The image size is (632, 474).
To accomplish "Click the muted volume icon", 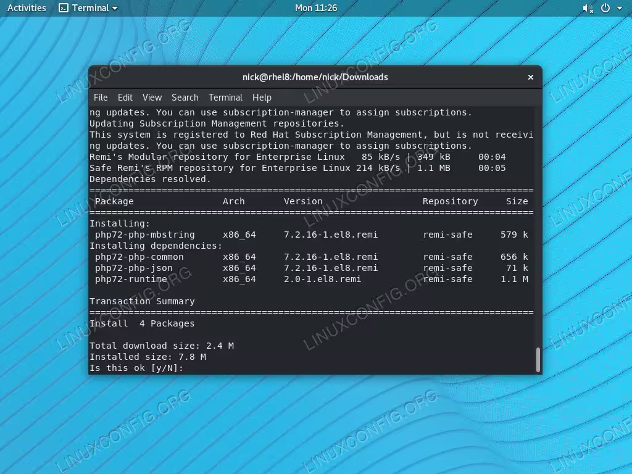I will [588, 8].
